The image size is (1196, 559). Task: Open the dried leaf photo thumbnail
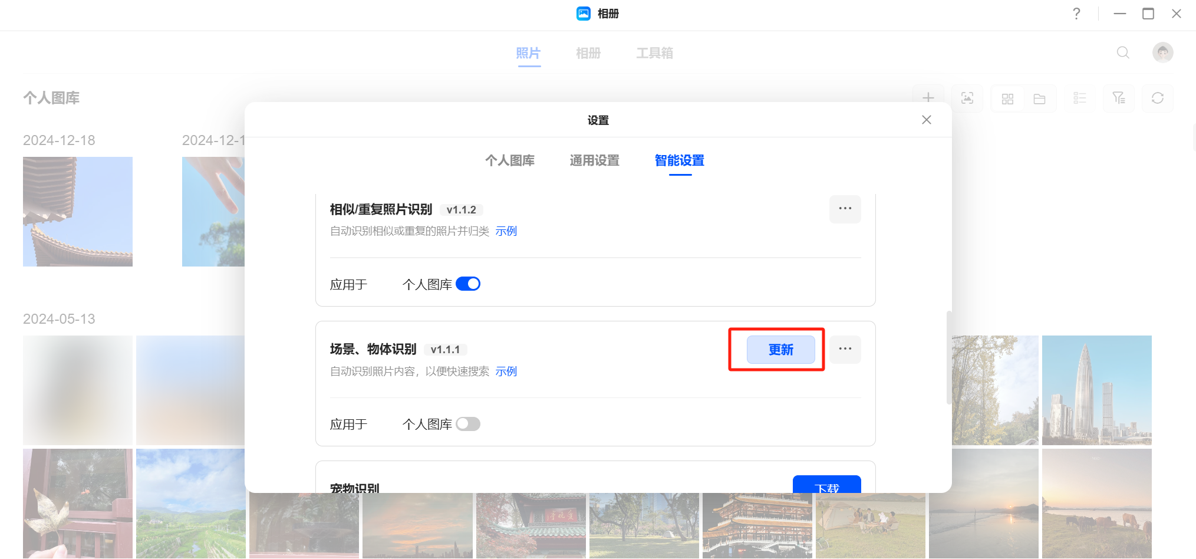78,504
